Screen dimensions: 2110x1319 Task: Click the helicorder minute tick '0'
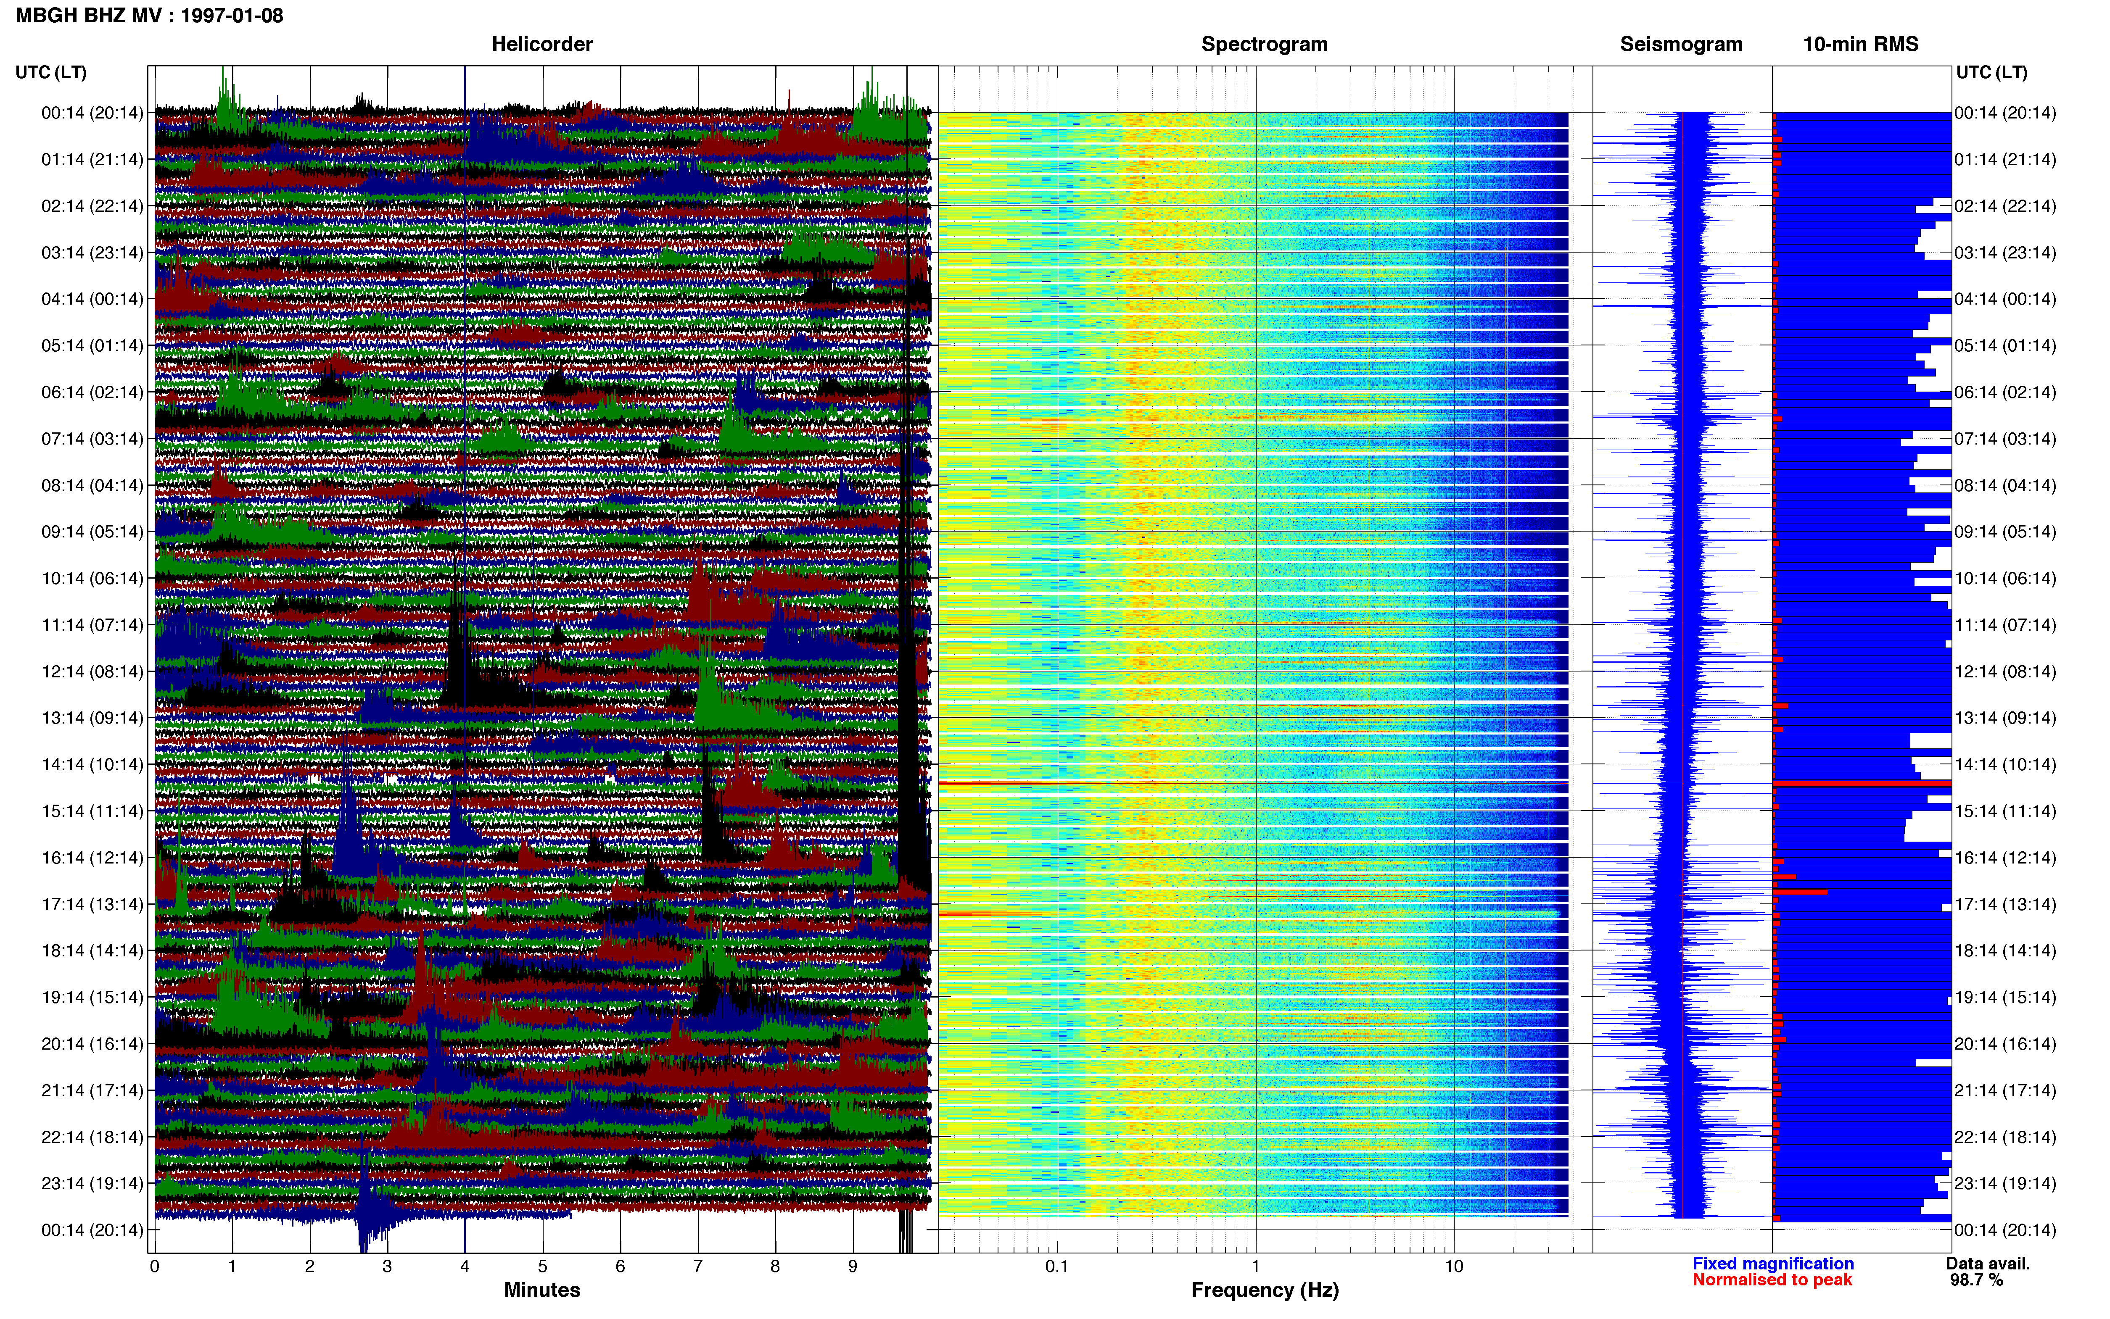tap(154, 1266)
